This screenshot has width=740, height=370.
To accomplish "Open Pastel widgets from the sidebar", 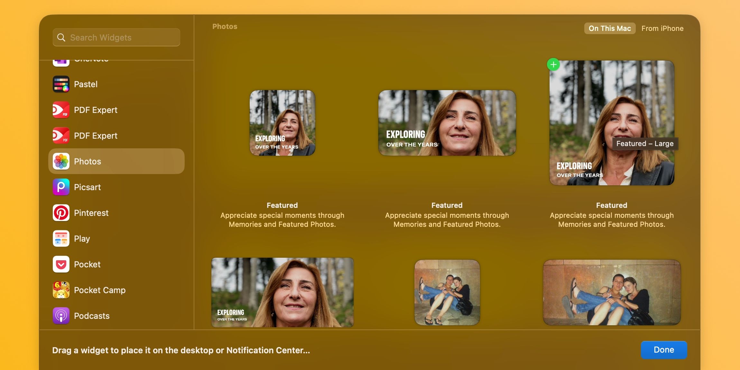I will 86,84.
